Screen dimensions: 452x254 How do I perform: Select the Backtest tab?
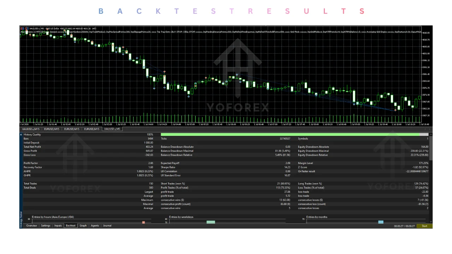(x=71, y=226)
